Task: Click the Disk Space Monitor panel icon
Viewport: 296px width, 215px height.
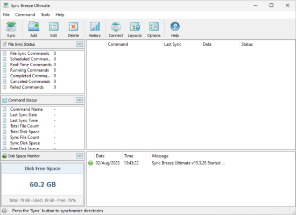Action: [4, 156]
